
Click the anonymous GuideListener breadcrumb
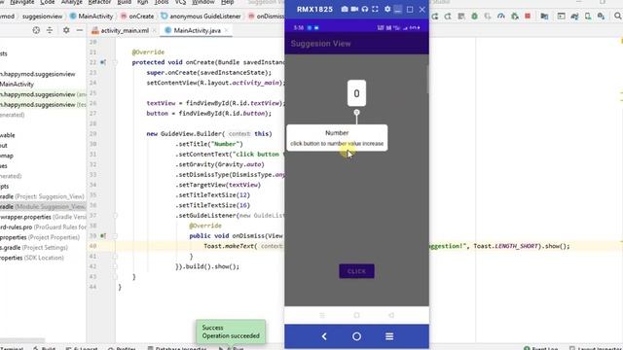pos(201,17)
